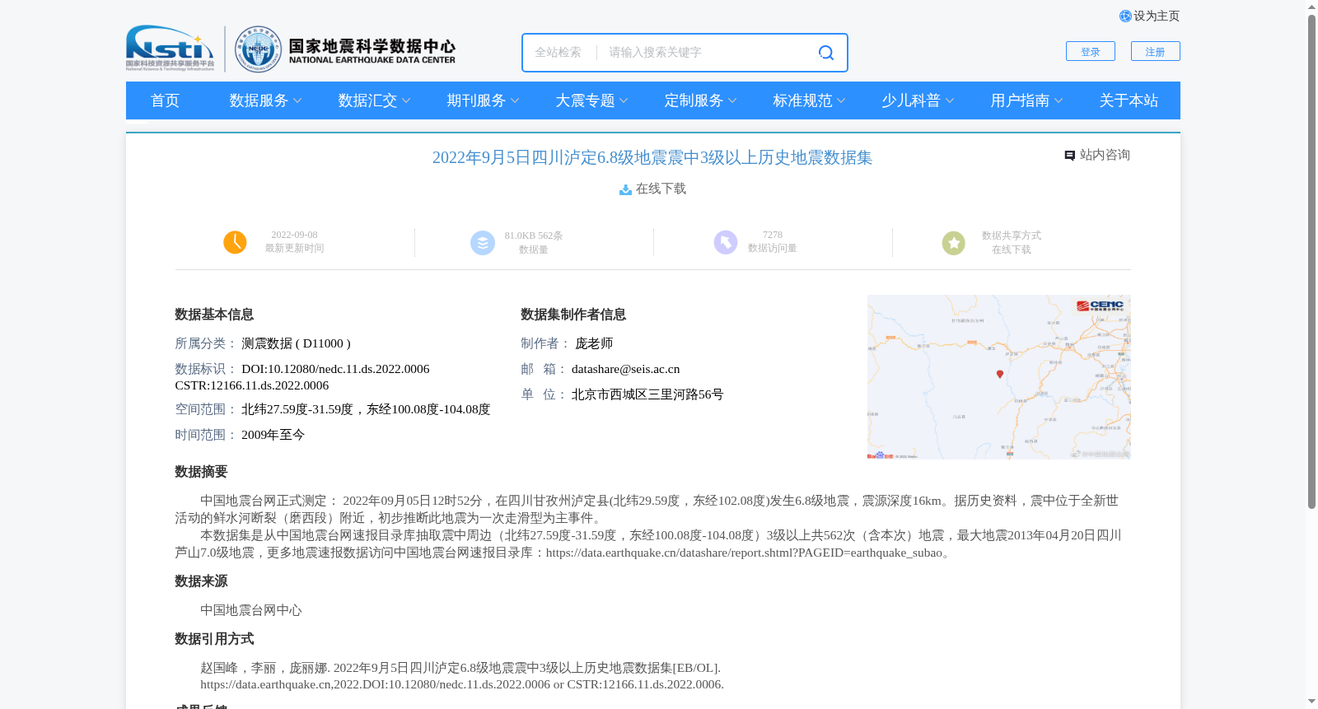The height and width of the screenshot is (709, 1318).
Task: Click the dataset title heading
Action: click(x=652, y=158)
